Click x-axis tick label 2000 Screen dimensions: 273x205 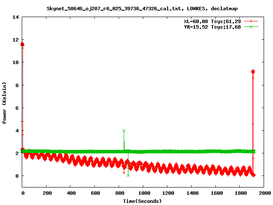pos(265,193)
